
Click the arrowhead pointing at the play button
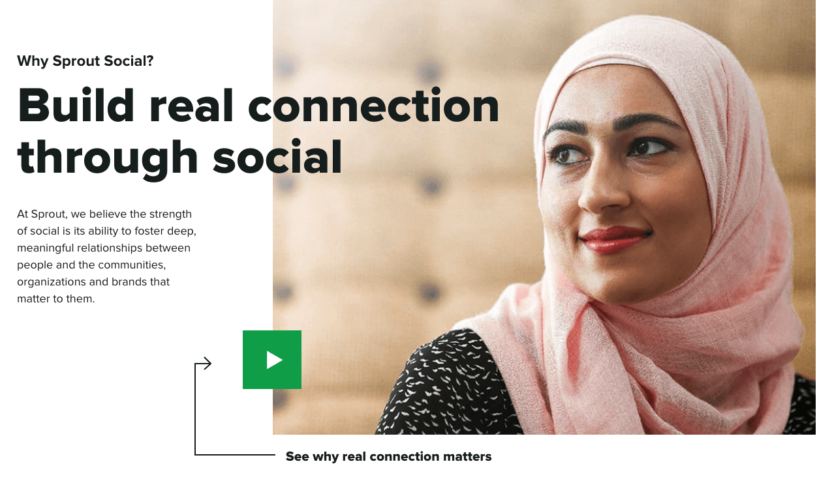(207, 364)
